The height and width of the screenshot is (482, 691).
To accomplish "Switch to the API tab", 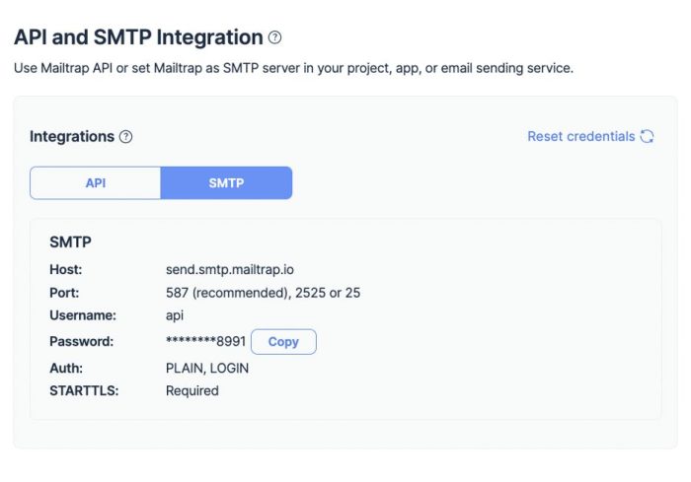I will 95,182.
